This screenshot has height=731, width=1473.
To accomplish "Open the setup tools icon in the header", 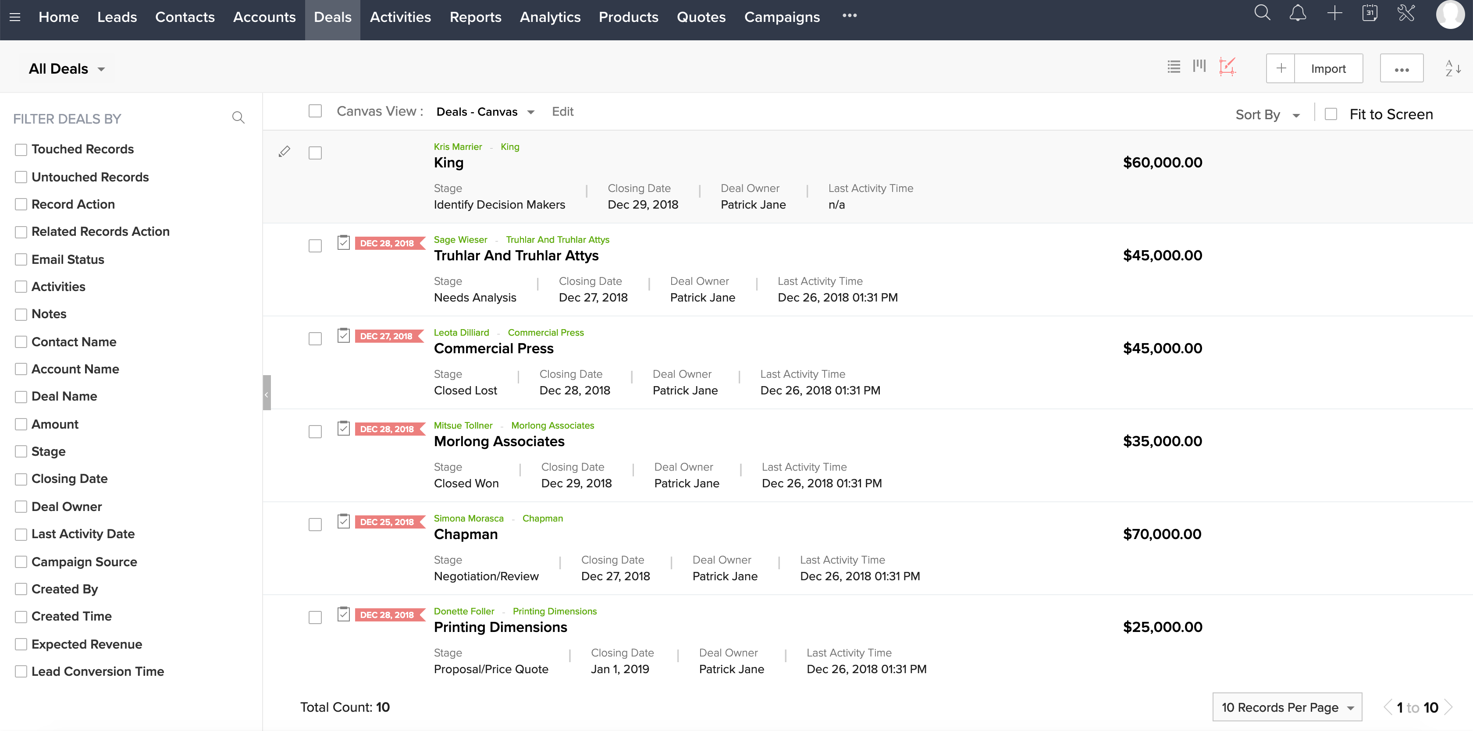I will pyautogui.click(x=1406, y=13).
